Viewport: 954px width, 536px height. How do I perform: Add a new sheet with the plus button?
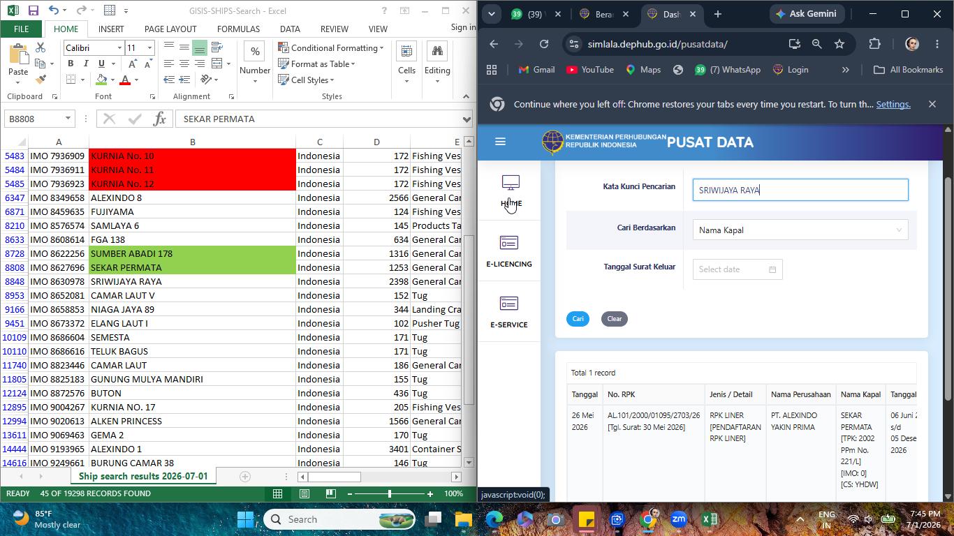point(245,477)
